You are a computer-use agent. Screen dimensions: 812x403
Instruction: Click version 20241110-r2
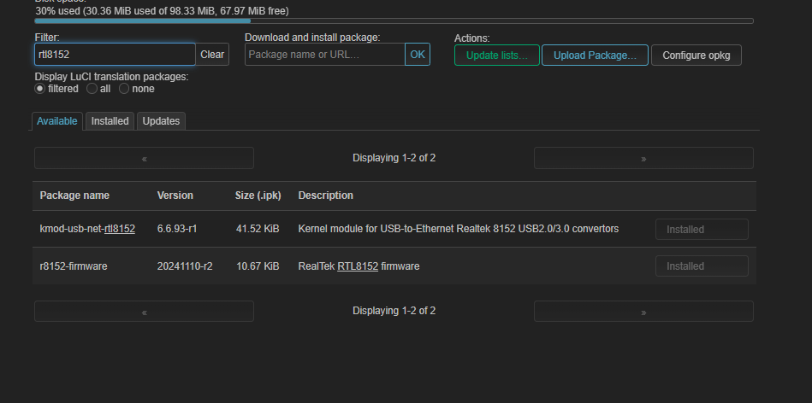click(x=185, y=266)
